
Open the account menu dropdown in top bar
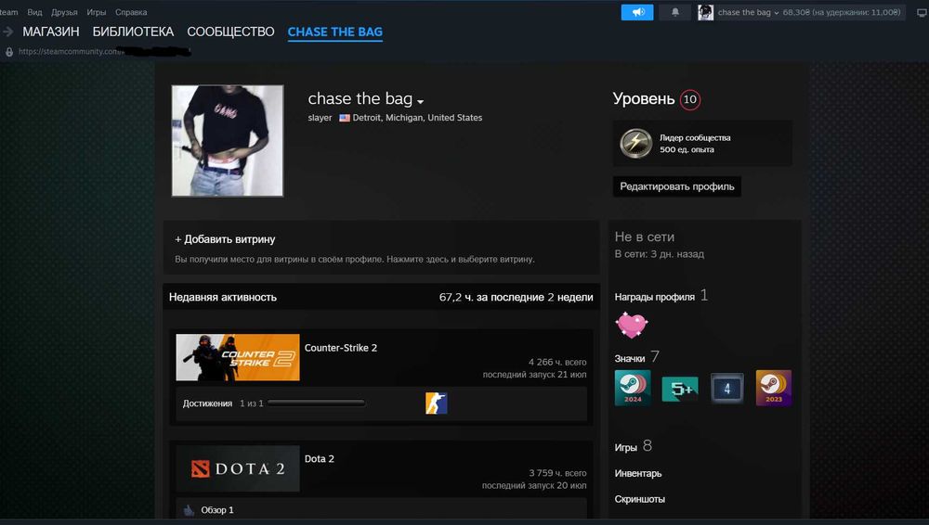(x=776, y=12)
